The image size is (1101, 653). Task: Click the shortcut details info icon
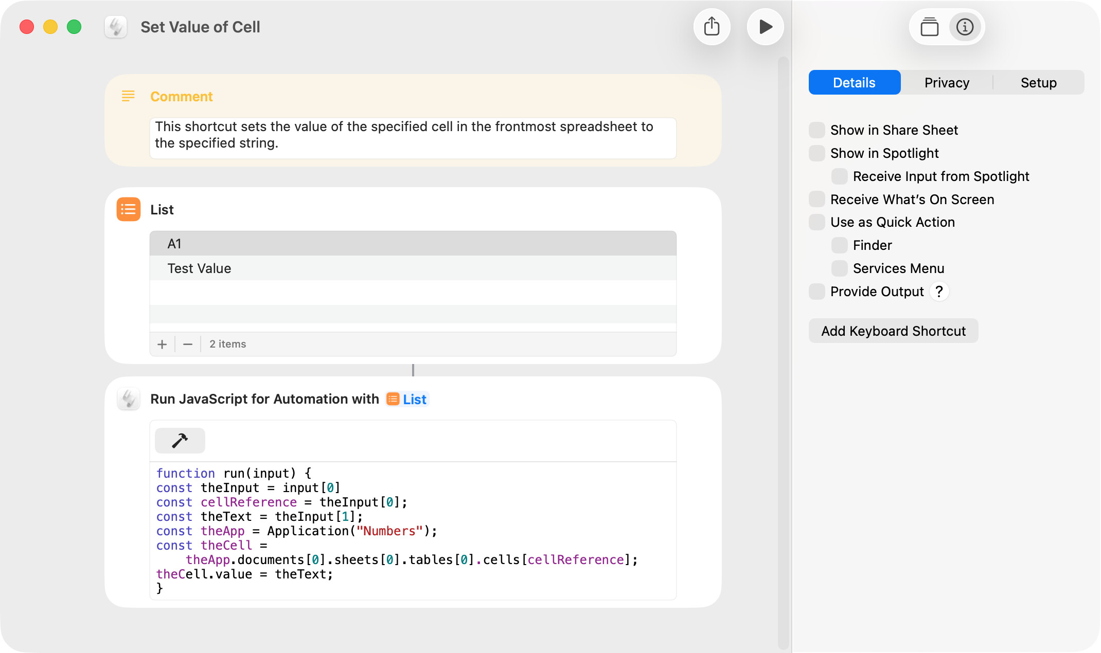[x=965, y=27]
